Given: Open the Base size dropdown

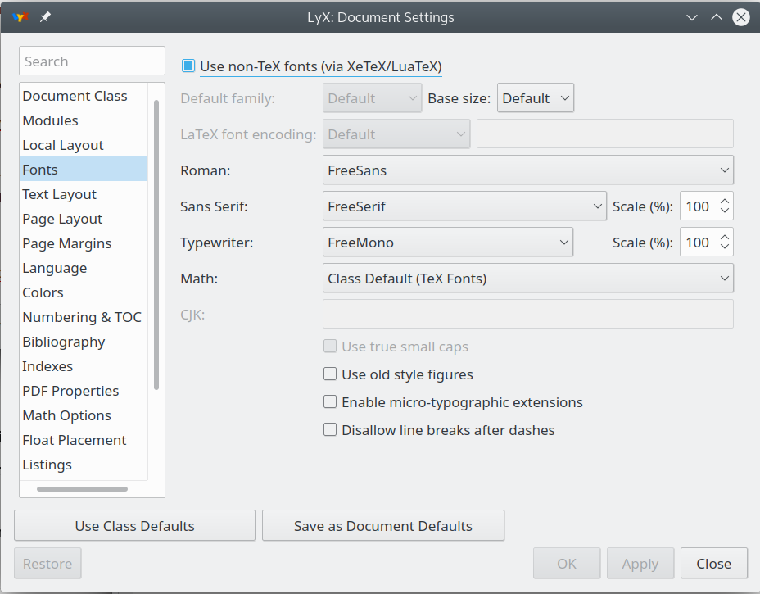Looking at the screenshot, I should pyautogui.click(x=536, y=98).
